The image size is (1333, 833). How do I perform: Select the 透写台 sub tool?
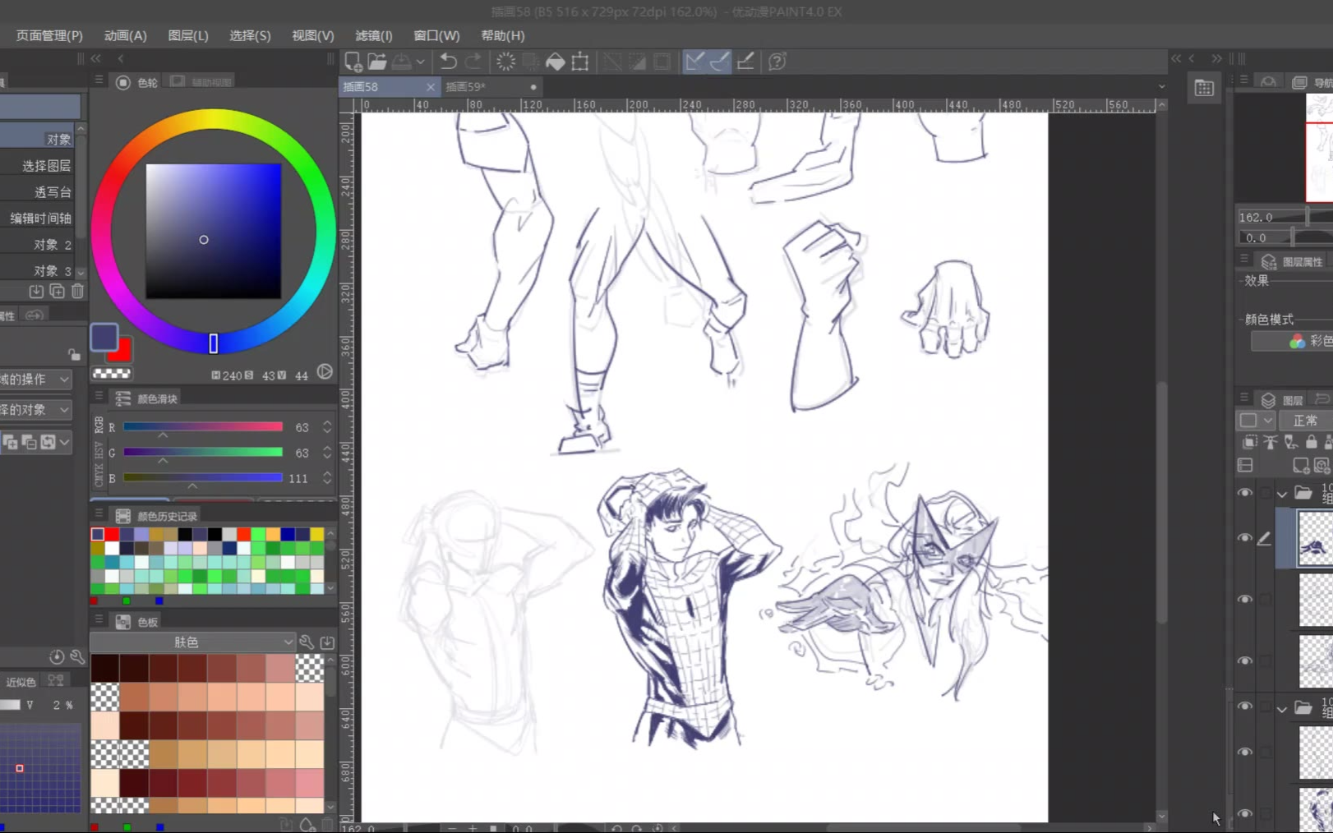click(38, 192)
